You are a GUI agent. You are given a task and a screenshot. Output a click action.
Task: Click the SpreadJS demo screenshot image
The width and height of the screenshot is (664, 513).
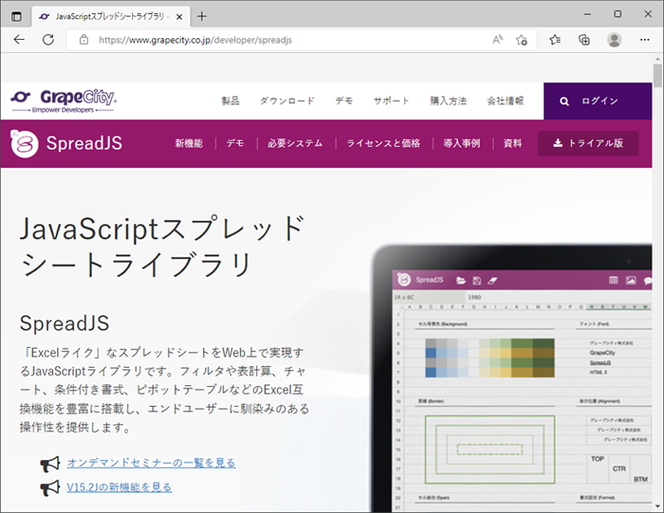(511, 378)
